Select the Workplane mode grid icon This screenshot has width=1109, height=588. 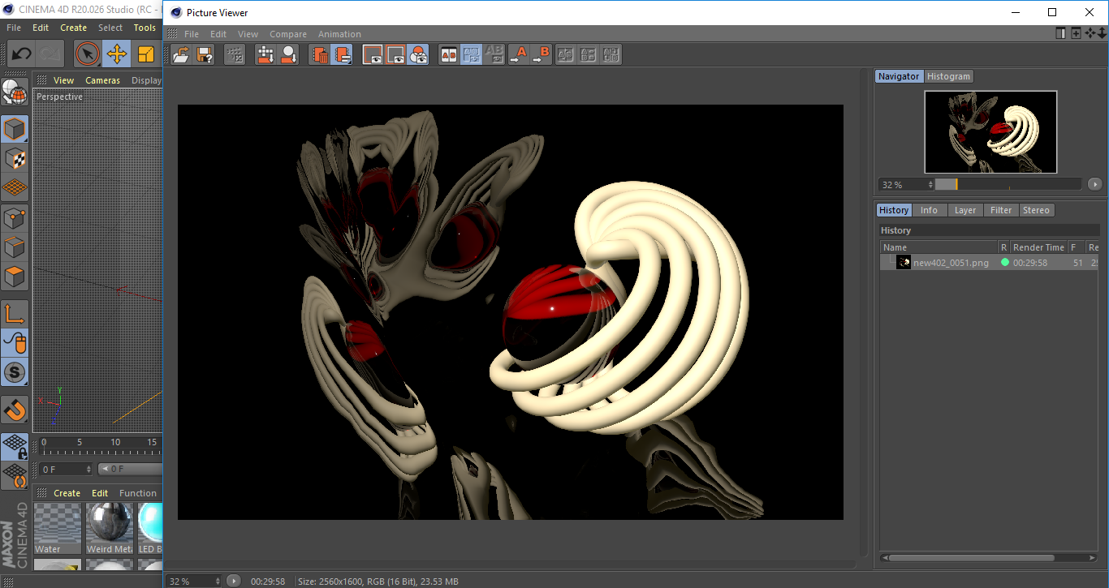pos(15,187)
